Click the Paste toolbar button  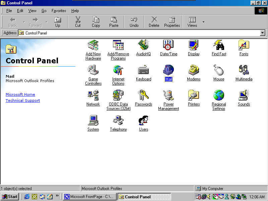[114, 22]
